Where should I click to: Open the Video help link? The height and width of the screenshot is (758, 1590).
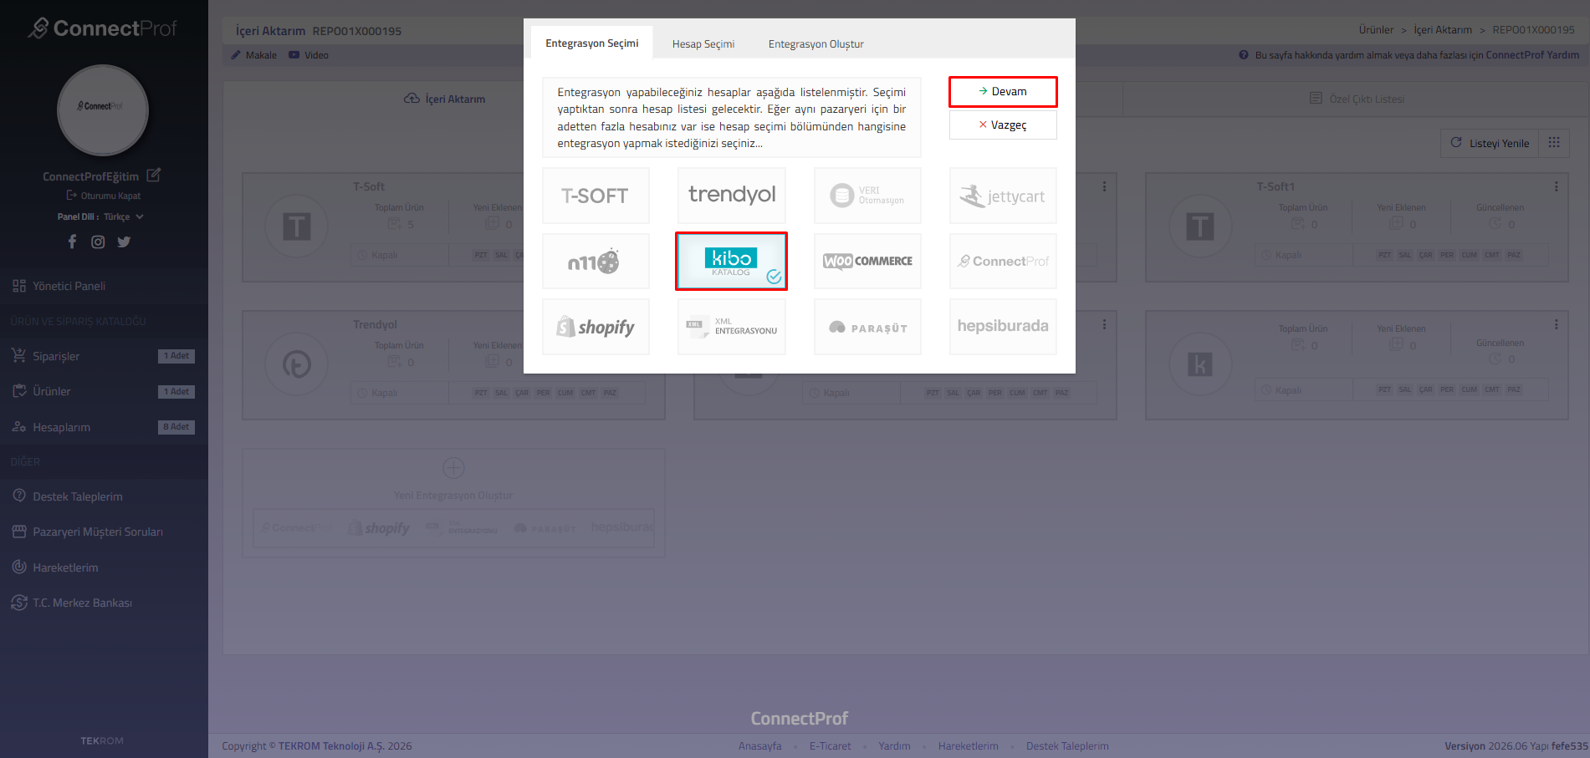coord(309,55)
